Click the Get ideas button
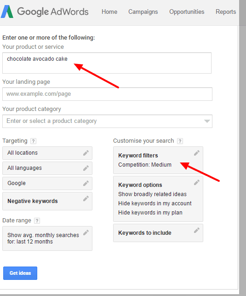 pos(20,273)
